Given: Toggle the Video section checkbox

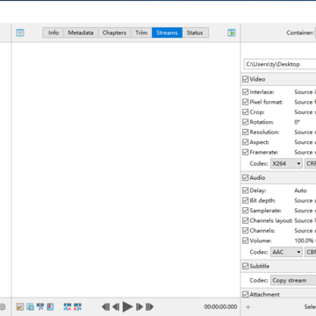Looking at the screenshot, I should [245, 79].
